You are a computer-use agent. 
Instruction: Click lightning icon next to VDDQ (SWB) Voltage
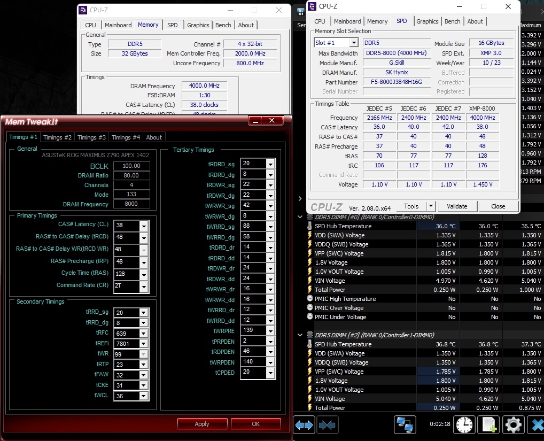click(x=310, y=244)
